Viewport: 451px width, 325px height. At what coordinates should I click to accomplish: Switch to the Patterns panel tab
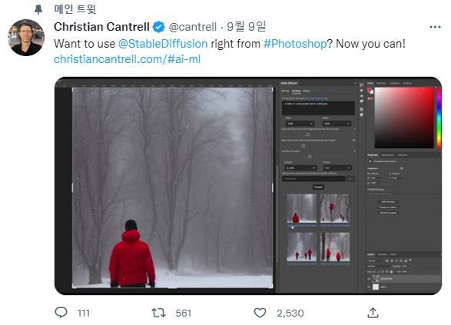coord(407,83)
